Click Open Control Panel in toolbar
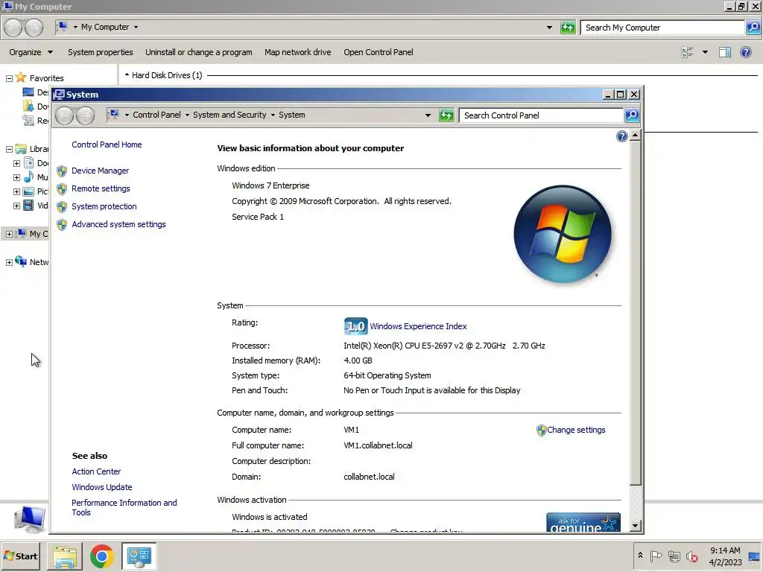This screenshot has height=572, width=763. 378,52
